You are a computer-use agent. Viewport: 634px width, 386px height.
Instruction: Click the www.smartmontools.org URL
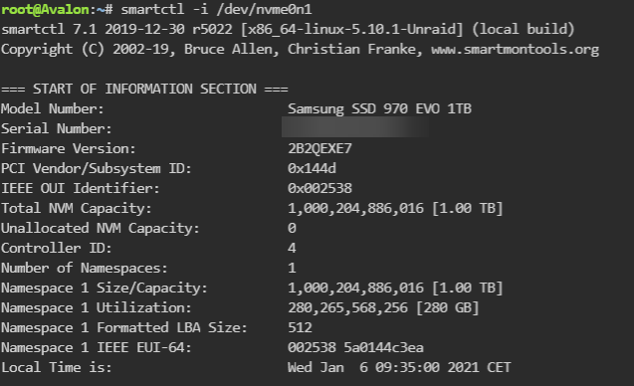coord(515,50)
